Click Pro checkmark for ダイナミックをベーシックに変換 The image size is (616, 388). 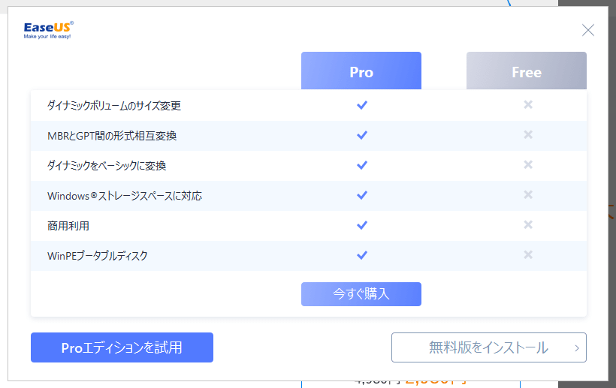pyautogui.click(x=362, y=165)
